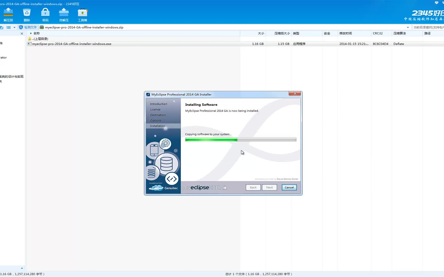Click the 删除 delete toolbar icon
444x277 pixels.
[x=27, y=15]
